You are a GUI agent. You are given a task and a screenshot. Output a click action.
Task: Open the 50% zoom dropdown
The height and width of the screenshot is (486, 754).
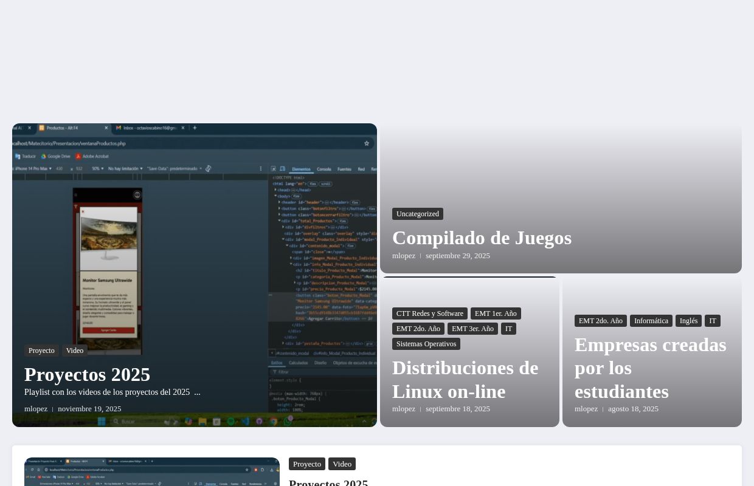97,168
